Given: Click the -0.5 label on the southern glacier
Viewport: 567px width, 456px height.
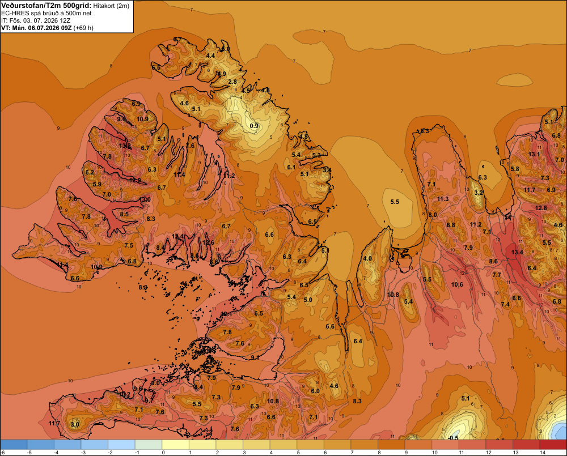Looking at the screenshot, I should pos(453,437).
